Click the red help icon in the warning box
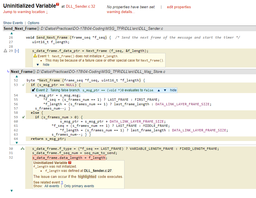Image resolution: width=256 pixels, height=198 pixels. coord(70,163)
